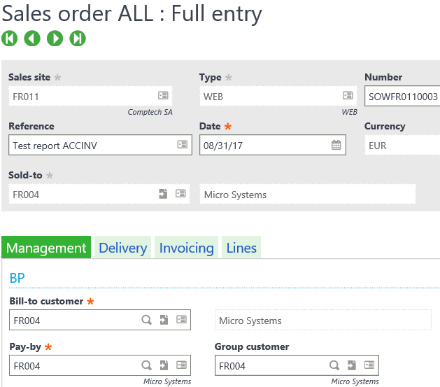
Task: Switch to the Delivery tab
Action: point(123,248)
